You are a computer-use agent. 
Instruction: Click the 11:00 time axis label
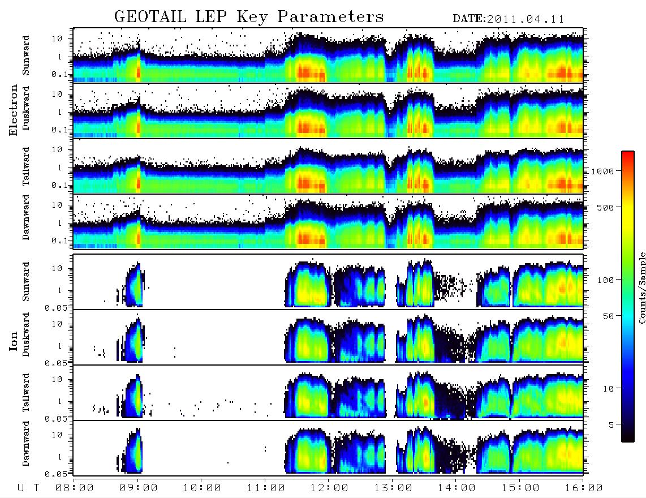pos(266,488)
